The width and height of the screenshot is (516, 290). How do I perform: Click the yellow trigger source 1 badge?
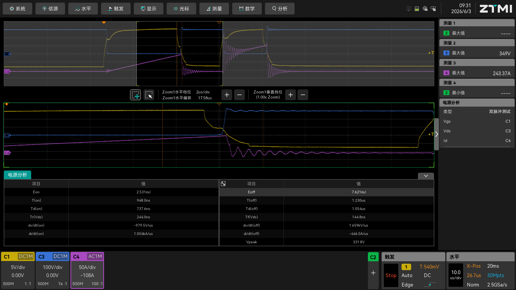coord(406,267)
